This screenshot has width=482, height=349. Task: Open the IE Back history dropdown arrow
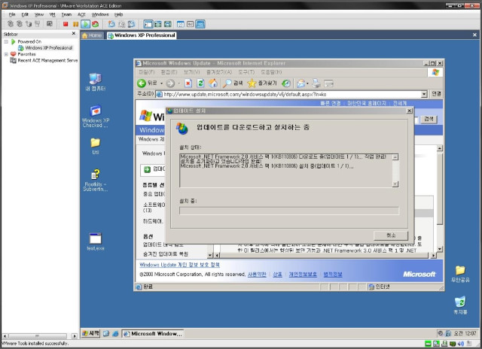pos(161,83)
